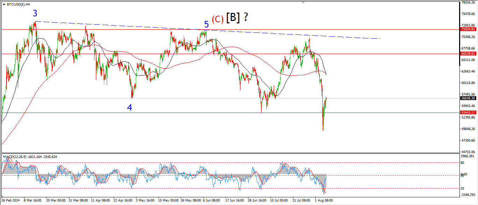Click the 44753.06 price scale label

coord(468,152)
